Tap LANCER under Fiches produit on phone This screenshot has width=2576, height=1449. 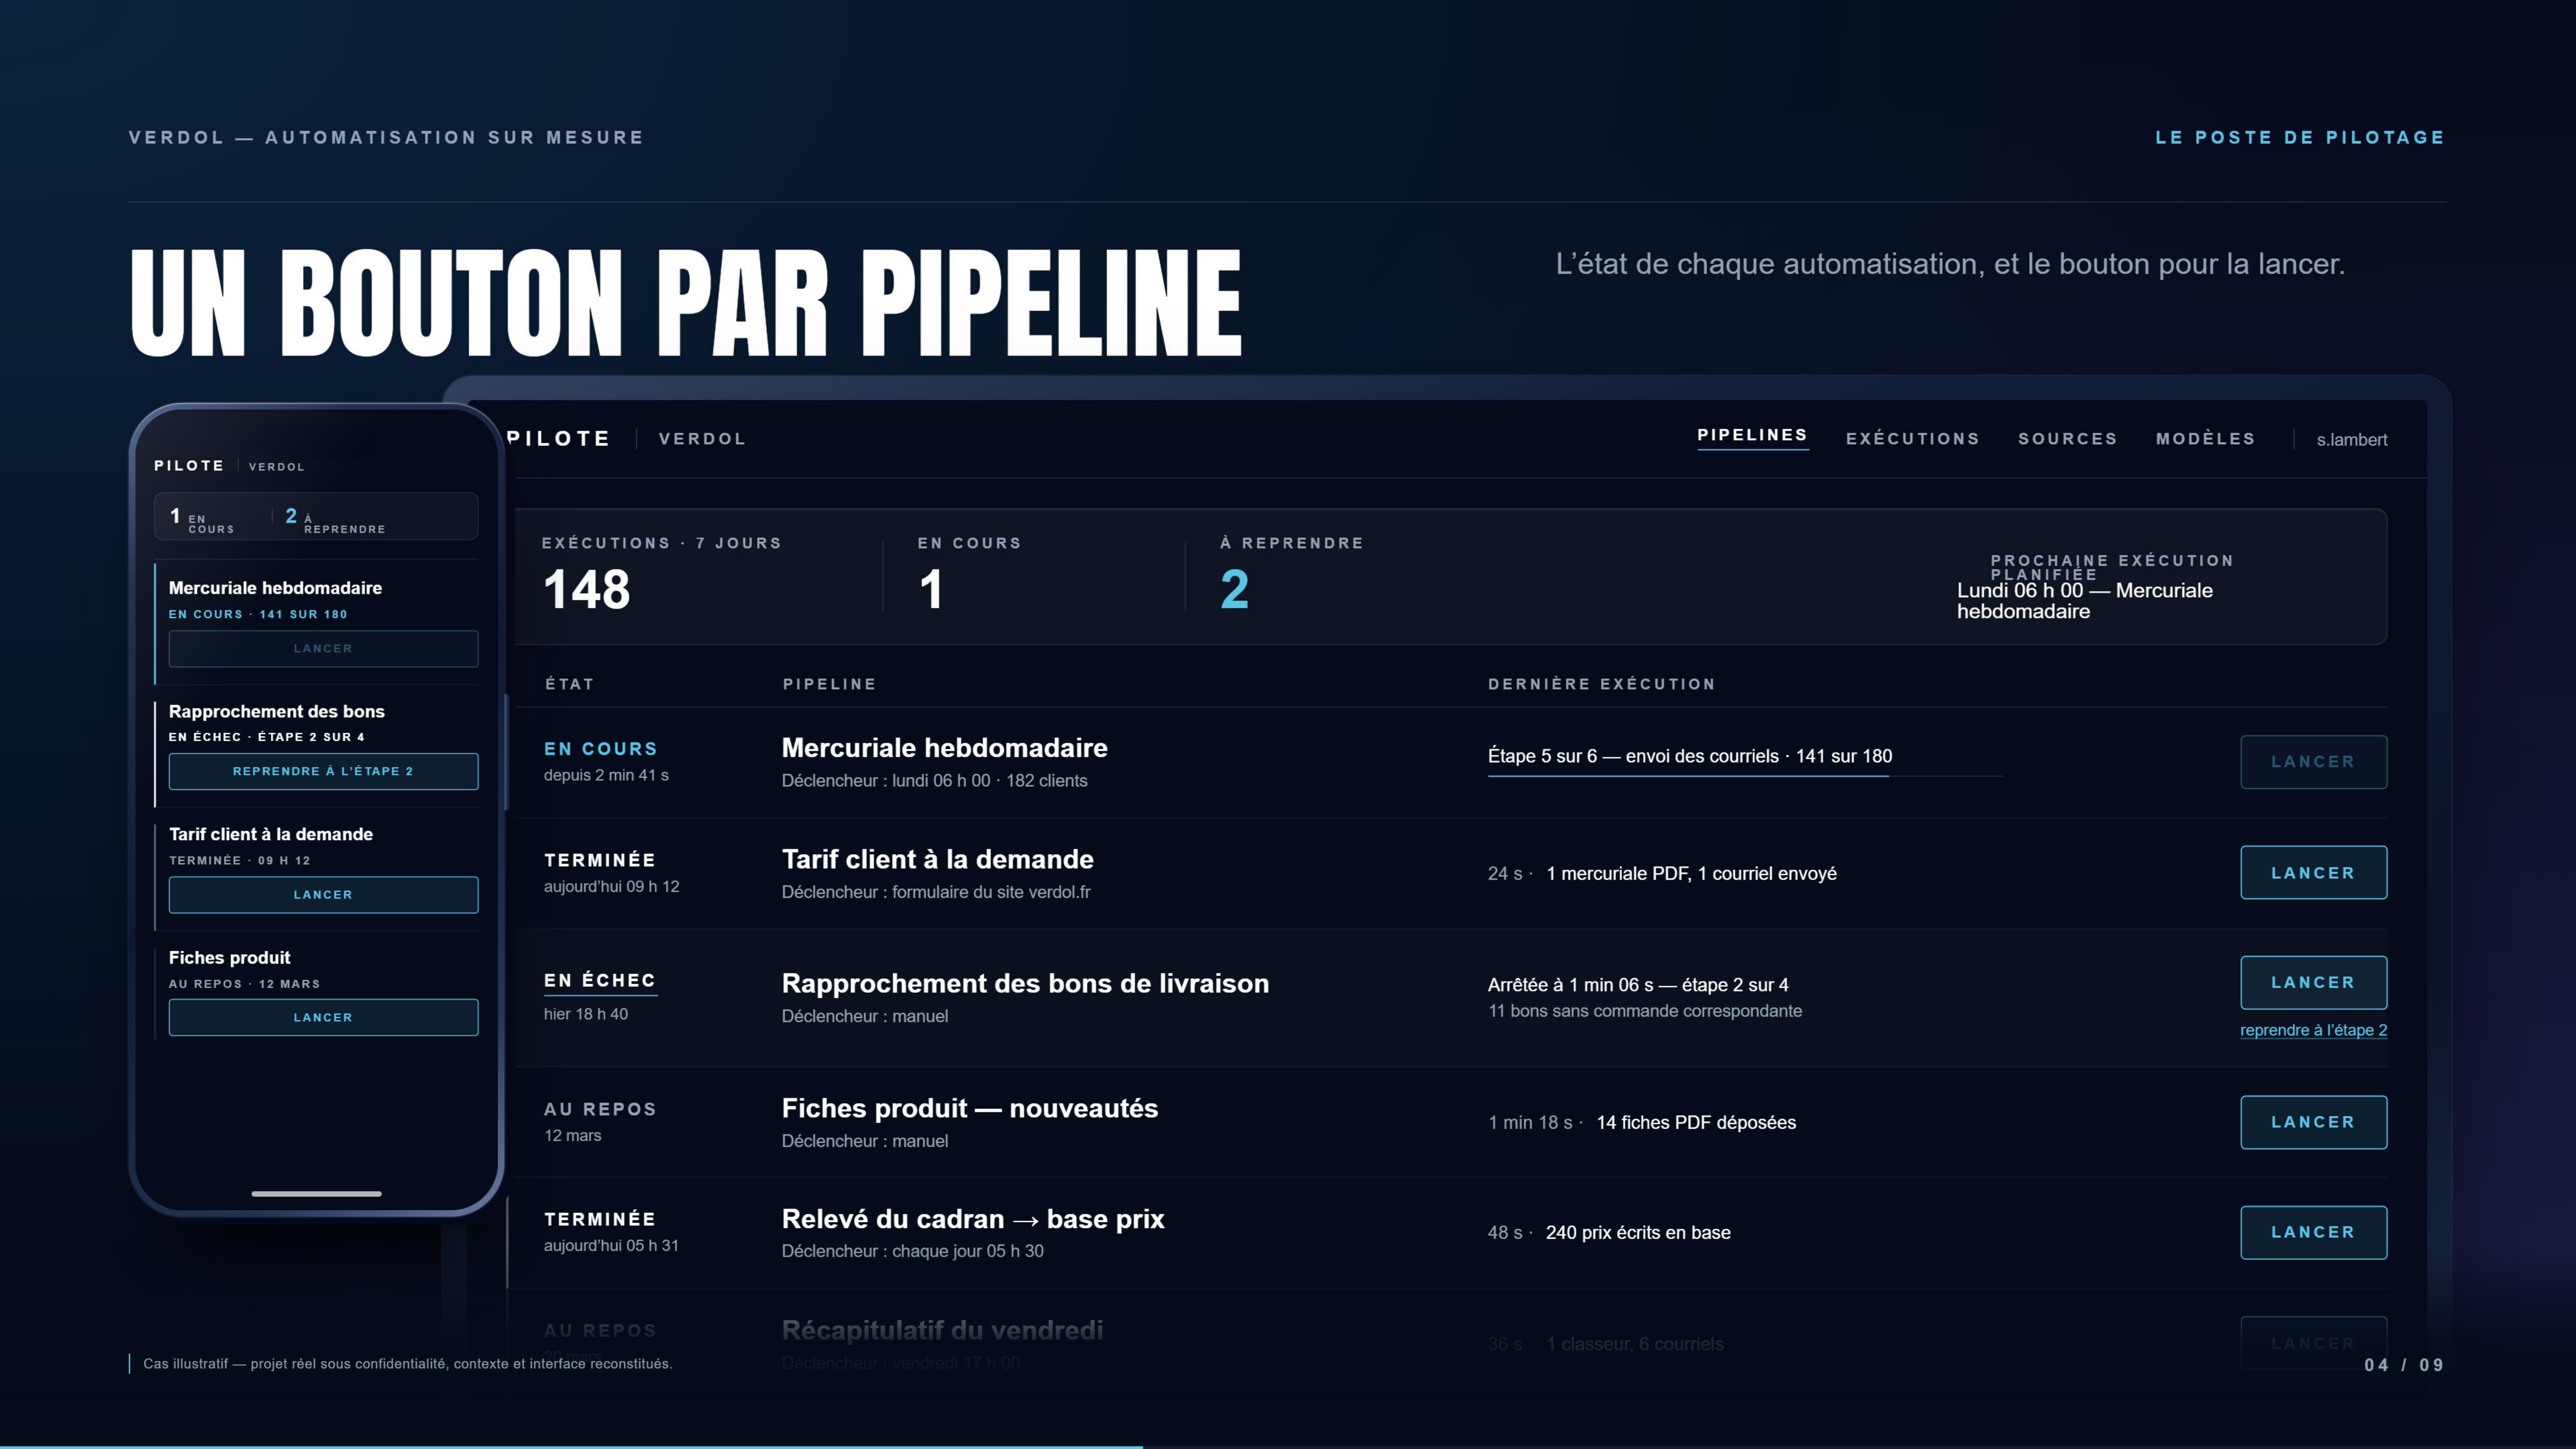point(323,1018)
